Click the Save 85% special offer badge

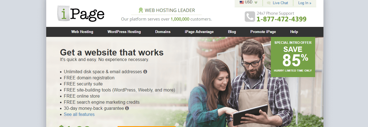tap(293, 57)
